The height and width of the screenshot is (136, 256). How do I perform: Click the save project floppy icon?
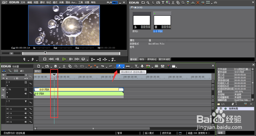[56, 66]
